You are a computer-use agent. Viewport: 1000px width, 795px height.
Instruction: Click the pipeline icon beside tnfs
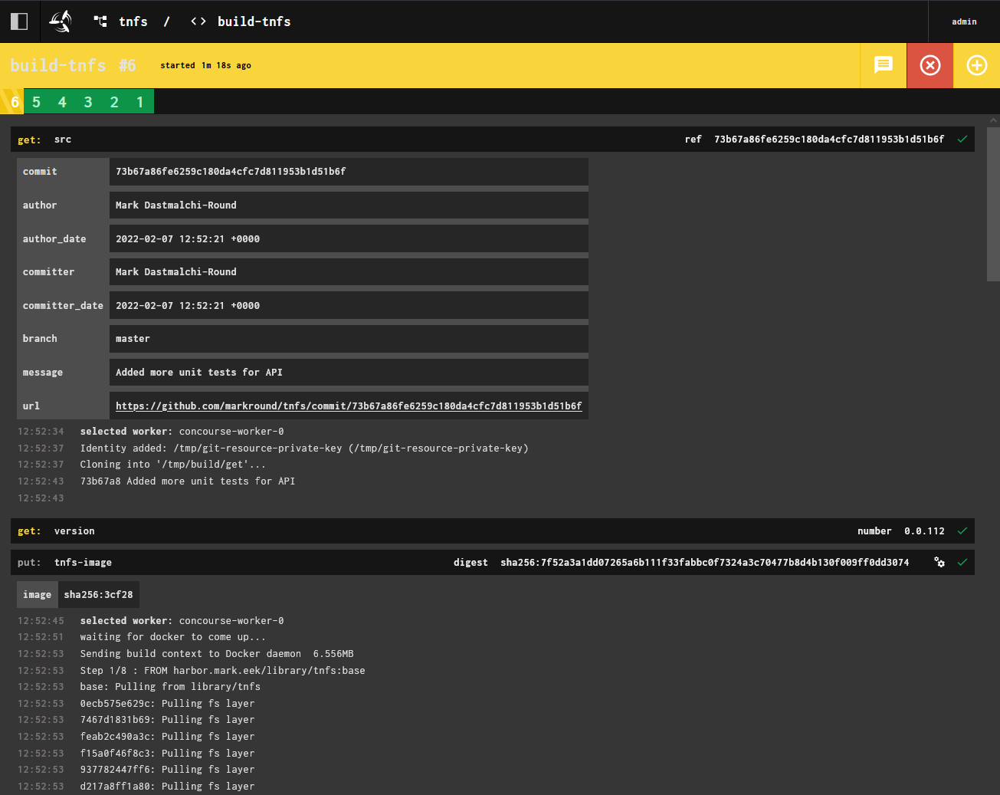100,21
